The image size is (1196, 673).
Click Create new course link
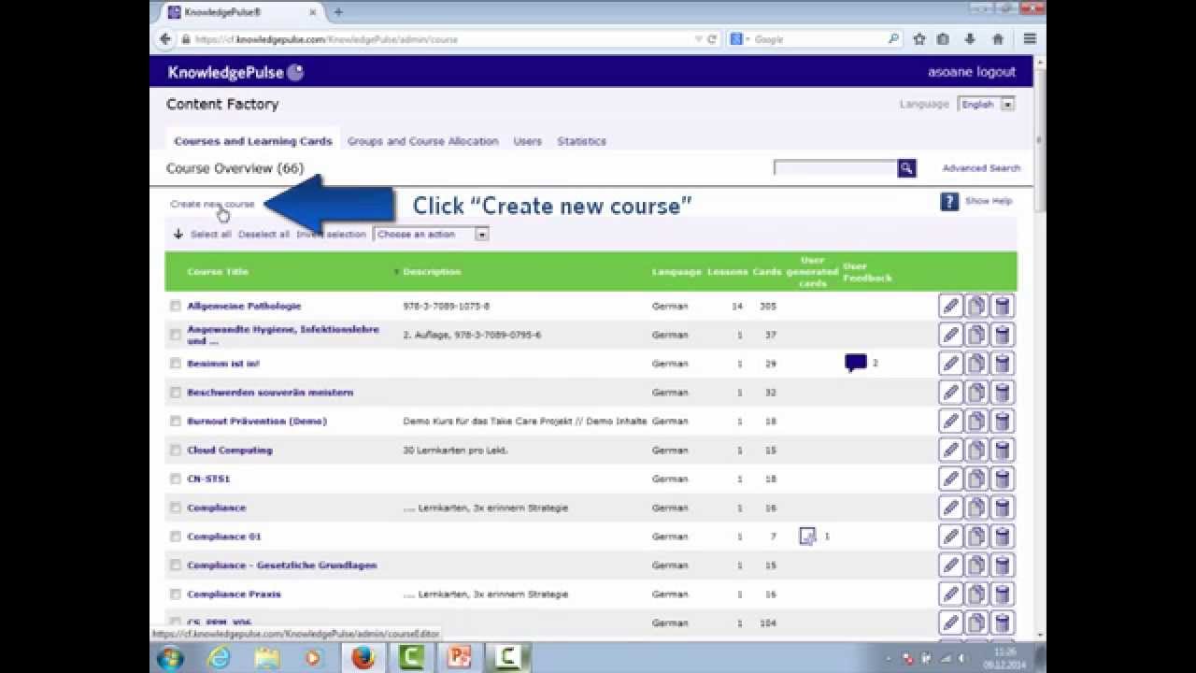212,204
